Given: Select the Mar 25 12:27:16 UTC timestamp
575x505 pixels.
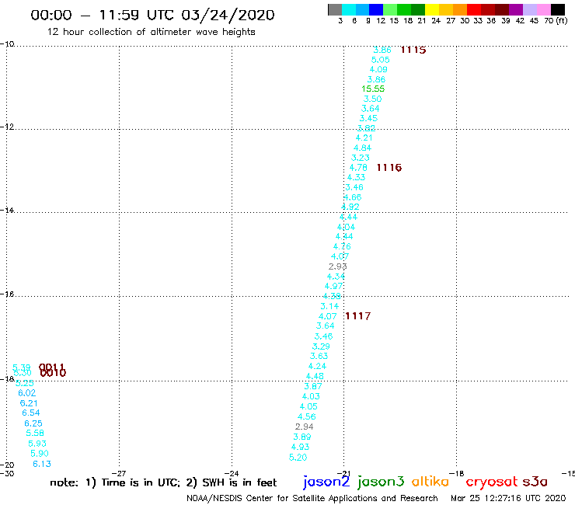Looking at the screenshot, I should coord(508,498).
